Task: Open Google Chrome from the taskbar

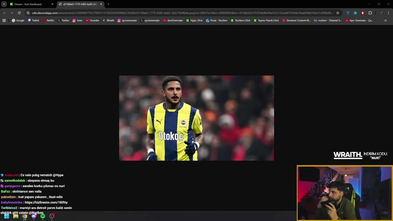Action: coord(25,216)
